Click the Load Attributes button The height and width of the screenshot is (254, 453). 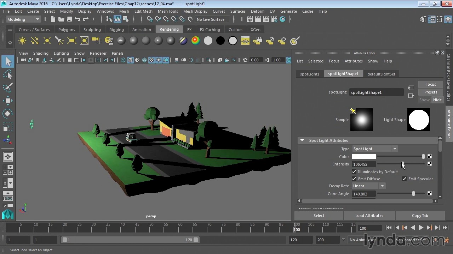point(369,216)
